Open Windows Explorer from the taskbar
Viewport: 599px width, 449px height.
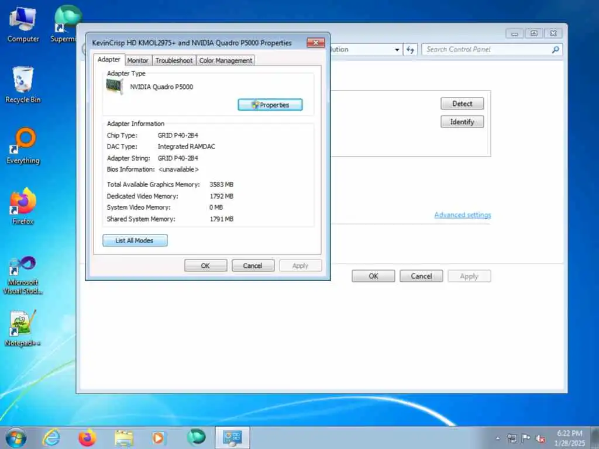(123, 438)
